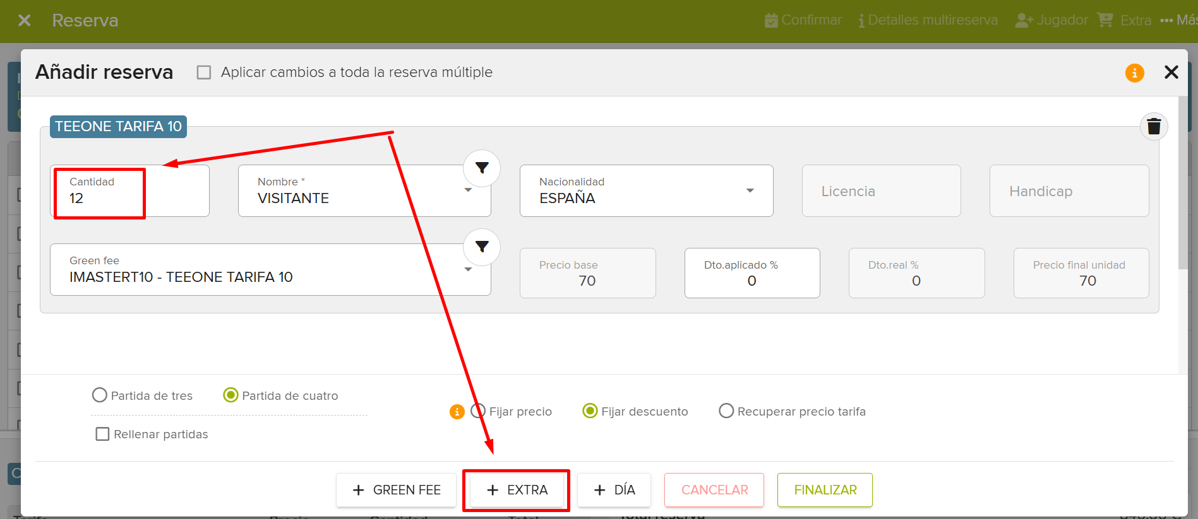Click the filter icon beside Nombre field

coord(482,168)
